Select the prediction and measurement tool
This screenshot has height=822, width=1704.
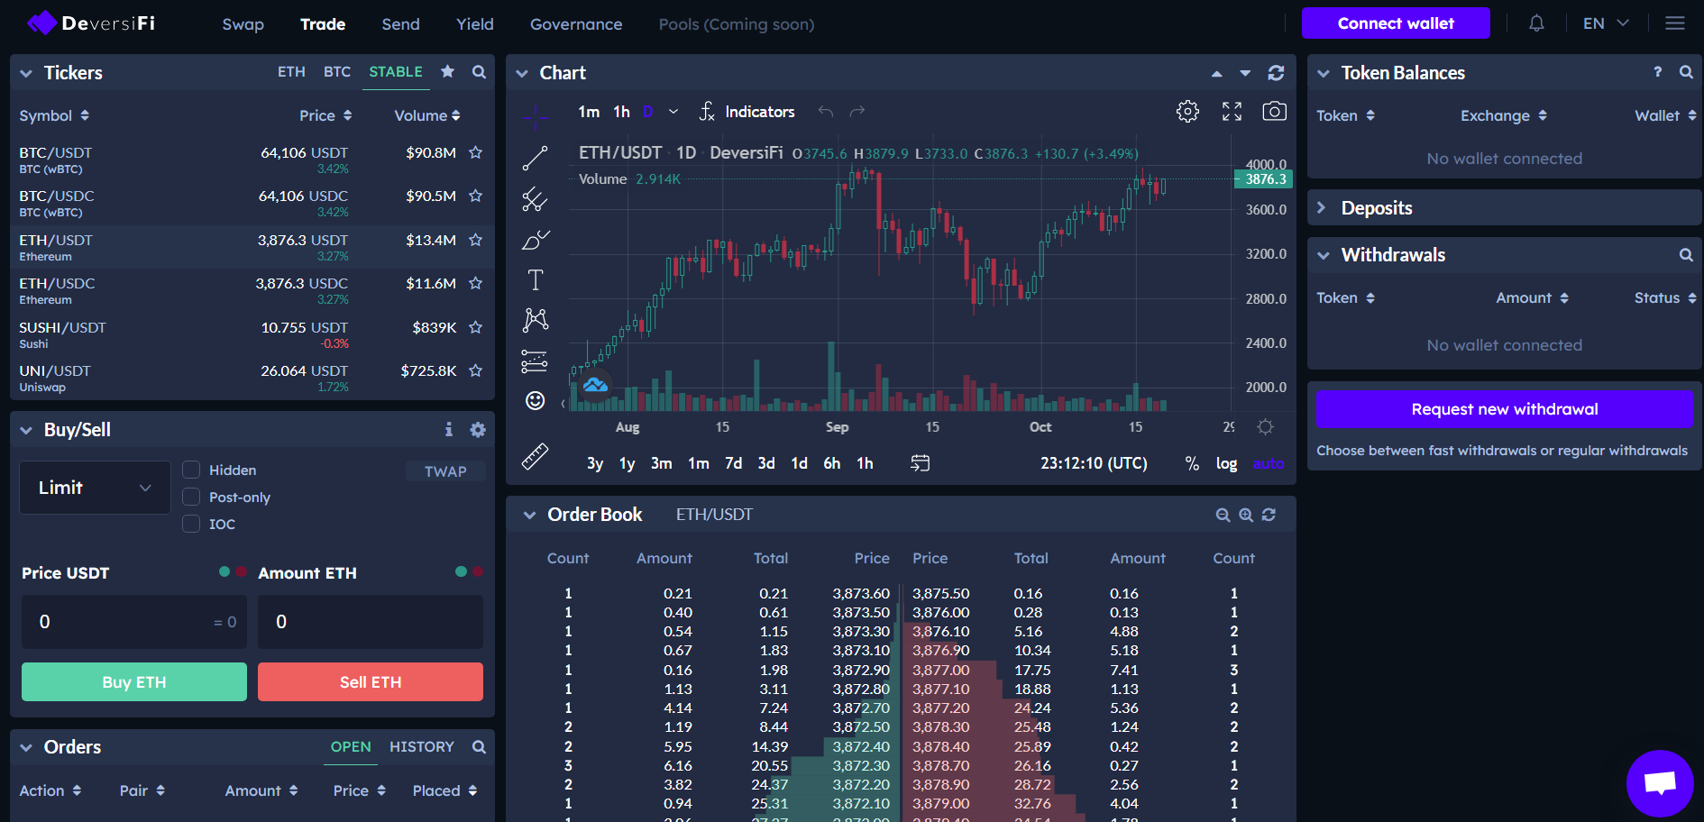pyautogui.click(x=535, y=361)
